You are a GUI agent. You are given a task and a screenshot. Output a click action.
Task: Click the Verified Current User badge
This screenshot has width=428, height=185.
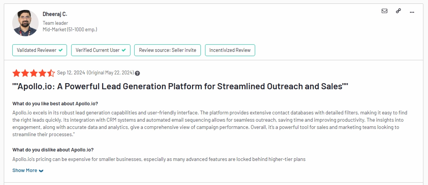click(101, 50)
